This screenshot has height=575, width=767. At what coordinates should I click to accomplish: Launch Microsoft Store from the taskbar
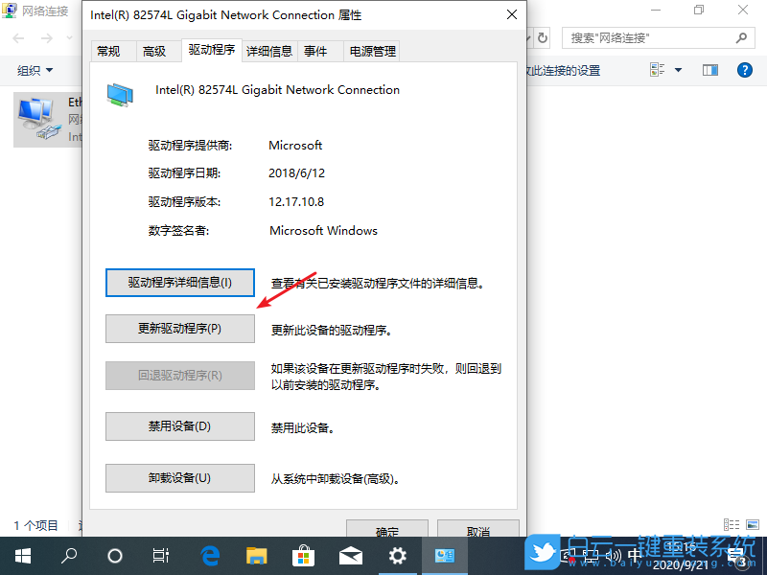[x=303, y=556]
